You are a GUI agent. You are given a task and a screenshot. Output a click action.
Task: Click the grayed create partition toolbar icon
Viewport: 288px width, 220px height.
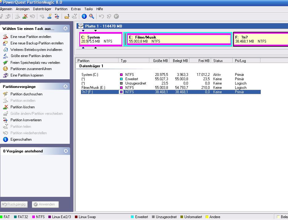[x=18, y=16]
